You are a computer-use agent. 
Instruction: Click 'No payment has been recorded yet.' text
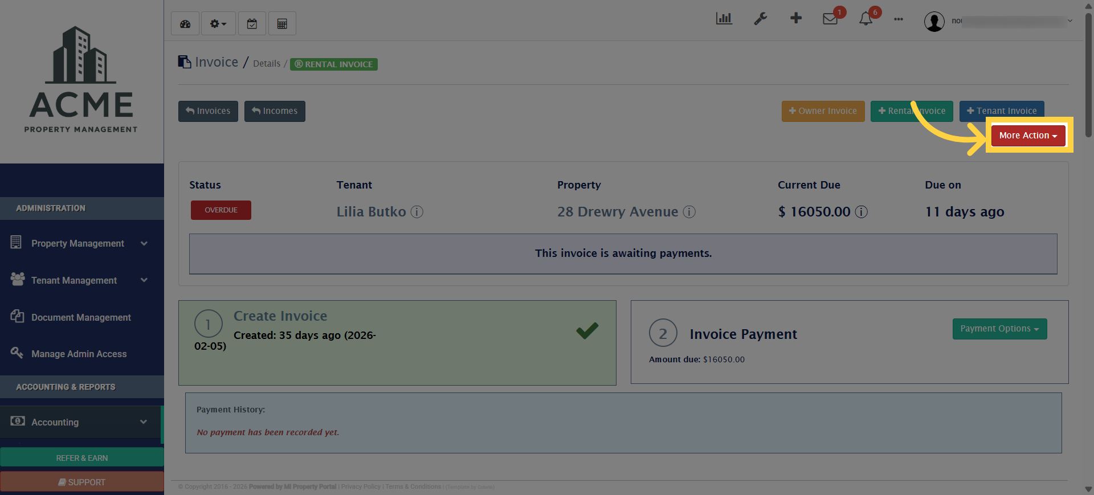point(268,432)
